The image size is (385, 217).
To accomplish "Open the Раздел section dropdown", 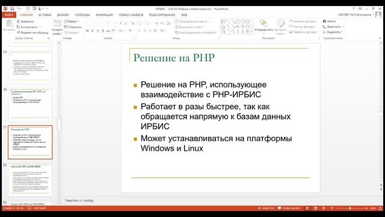I will (72, 33).
